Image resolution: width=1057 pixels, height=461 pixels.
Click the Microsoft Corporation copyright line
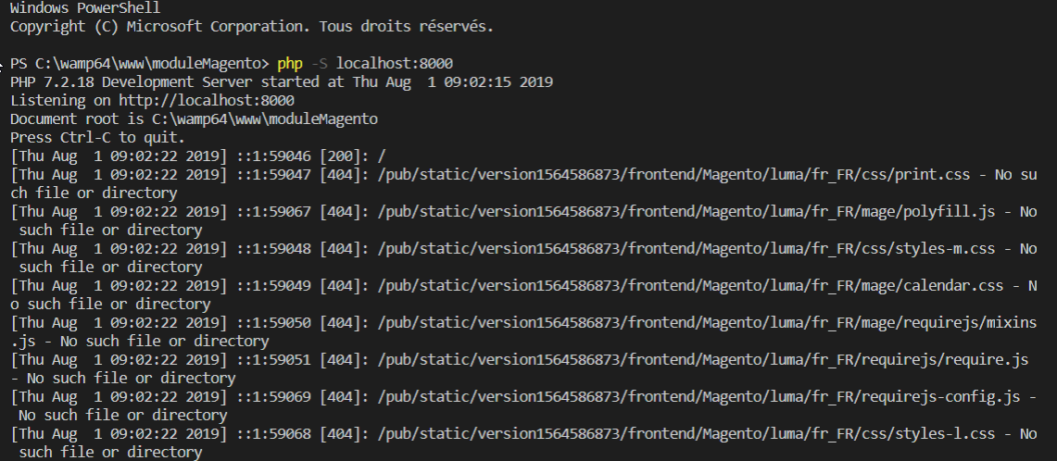click(252, 26)
